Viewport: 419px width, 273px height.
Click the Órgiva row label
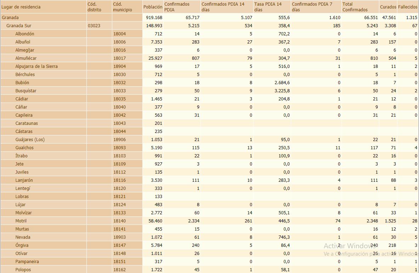click(x=22, y=245)
